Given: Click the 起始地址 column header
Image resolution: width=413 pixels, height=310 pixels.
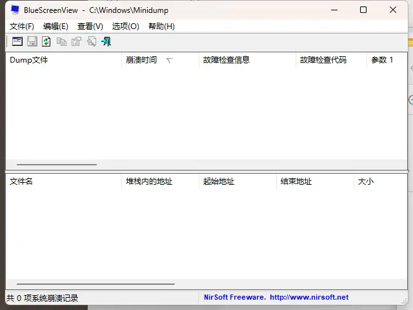Looking at the screenshot, I should (x=237, y=181).
